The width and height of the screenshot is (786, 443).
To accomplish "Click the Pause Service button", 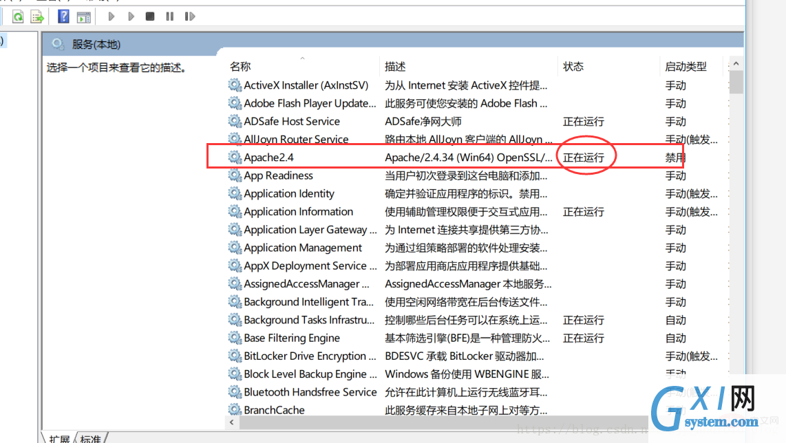I will 170,17.
